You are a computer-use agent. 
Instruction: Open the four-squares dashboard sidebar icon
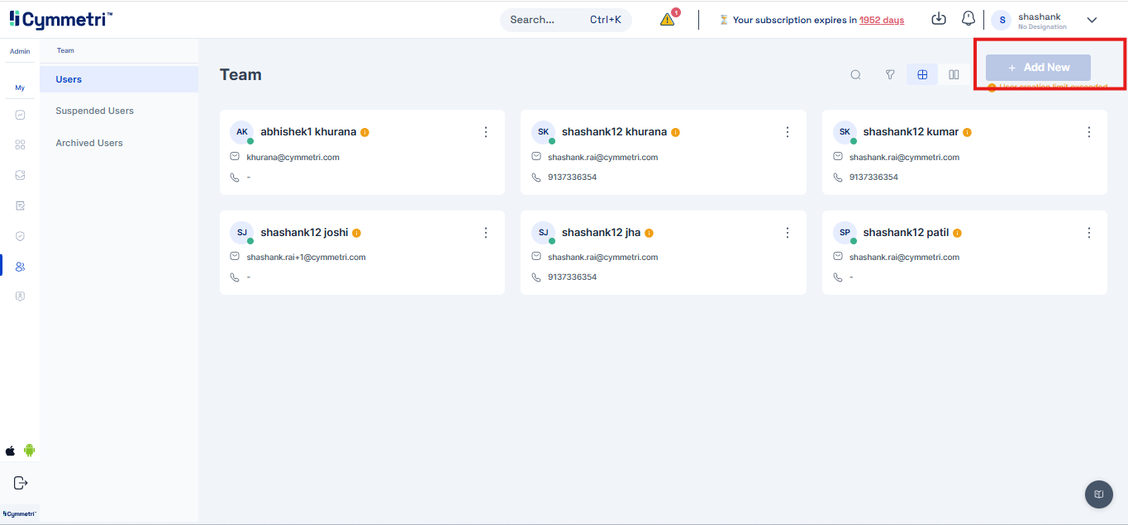pyautogui.click(x=20, y=144)
